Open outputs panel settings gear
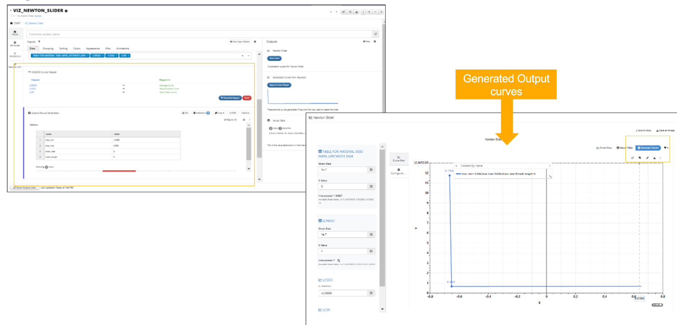Image resolution: width=677 pixels, height=325 pixels. 375,41
